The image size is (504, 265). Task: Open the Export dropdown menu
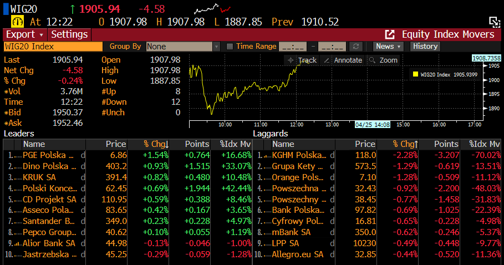[25, 34]
